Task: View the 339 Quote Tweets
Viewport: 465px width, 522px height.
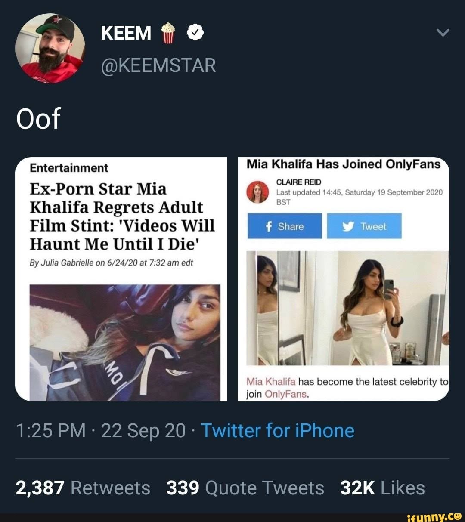Action: click(x=245, y=488)
